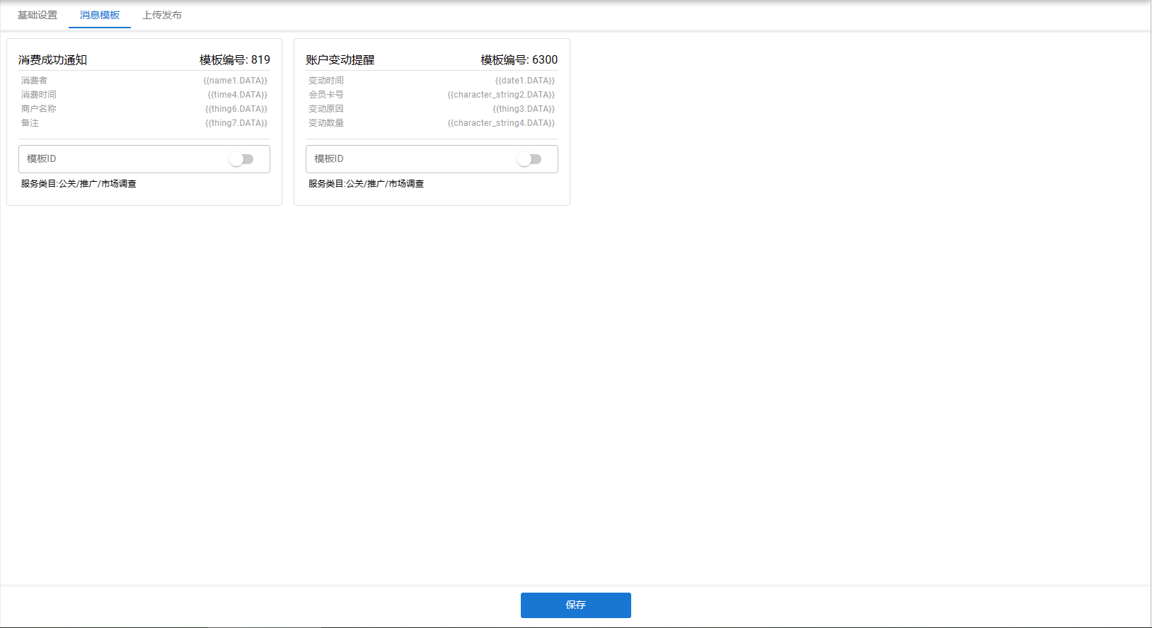Image resolution: width=1152 pixels, height=628 pixels.
Task: Click the 模板编号: 6300 label
Action: click(x=519, y=60)
